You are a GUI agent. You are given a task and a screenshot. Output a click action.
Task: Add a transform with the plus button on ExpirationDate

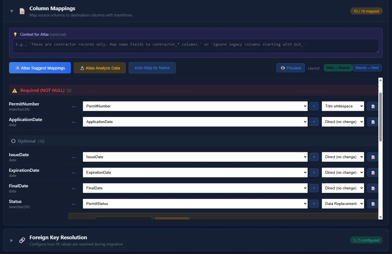coord(314,172)
